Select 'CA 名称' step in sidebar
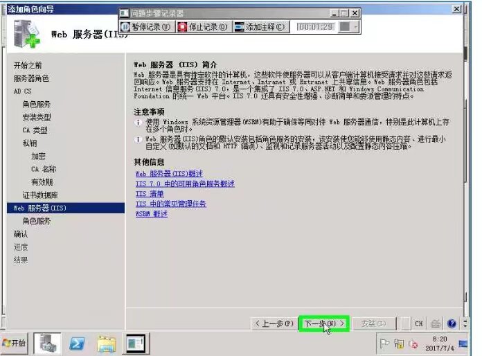The image size is (482, 356). (44, 169)
